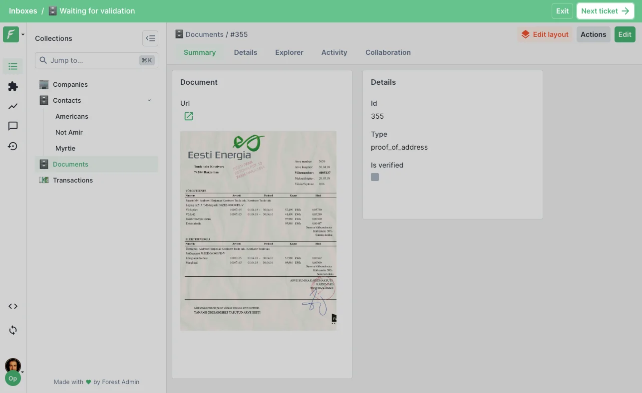Screen dimensions: 642x393
Task: Click the green Op environment badge
Action: 12,378
